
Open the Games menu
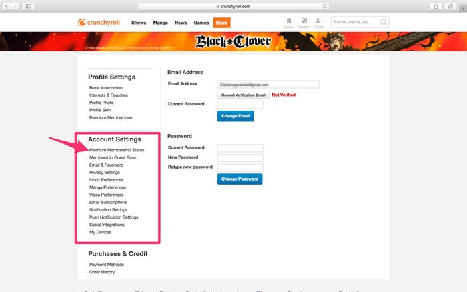pos(201,23)
